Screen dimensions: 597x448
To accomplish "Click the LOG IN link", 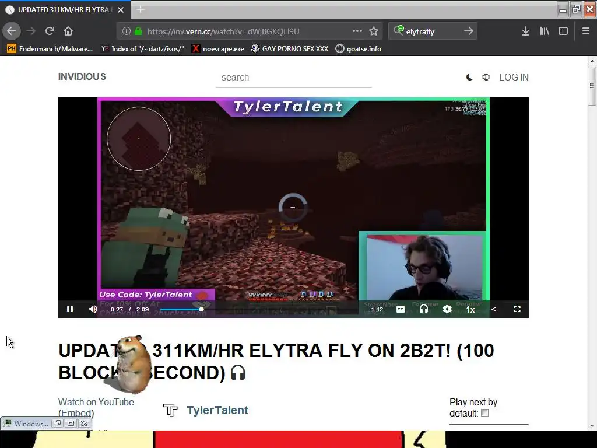I will [514, 77].
